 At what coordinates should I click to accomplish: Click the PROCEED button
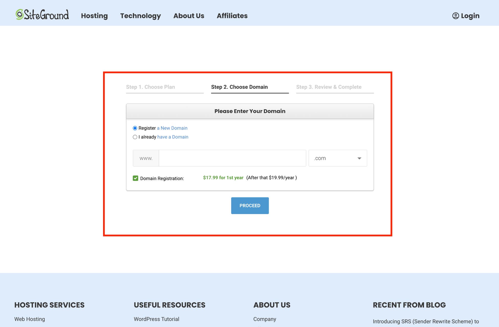point(250,205)
